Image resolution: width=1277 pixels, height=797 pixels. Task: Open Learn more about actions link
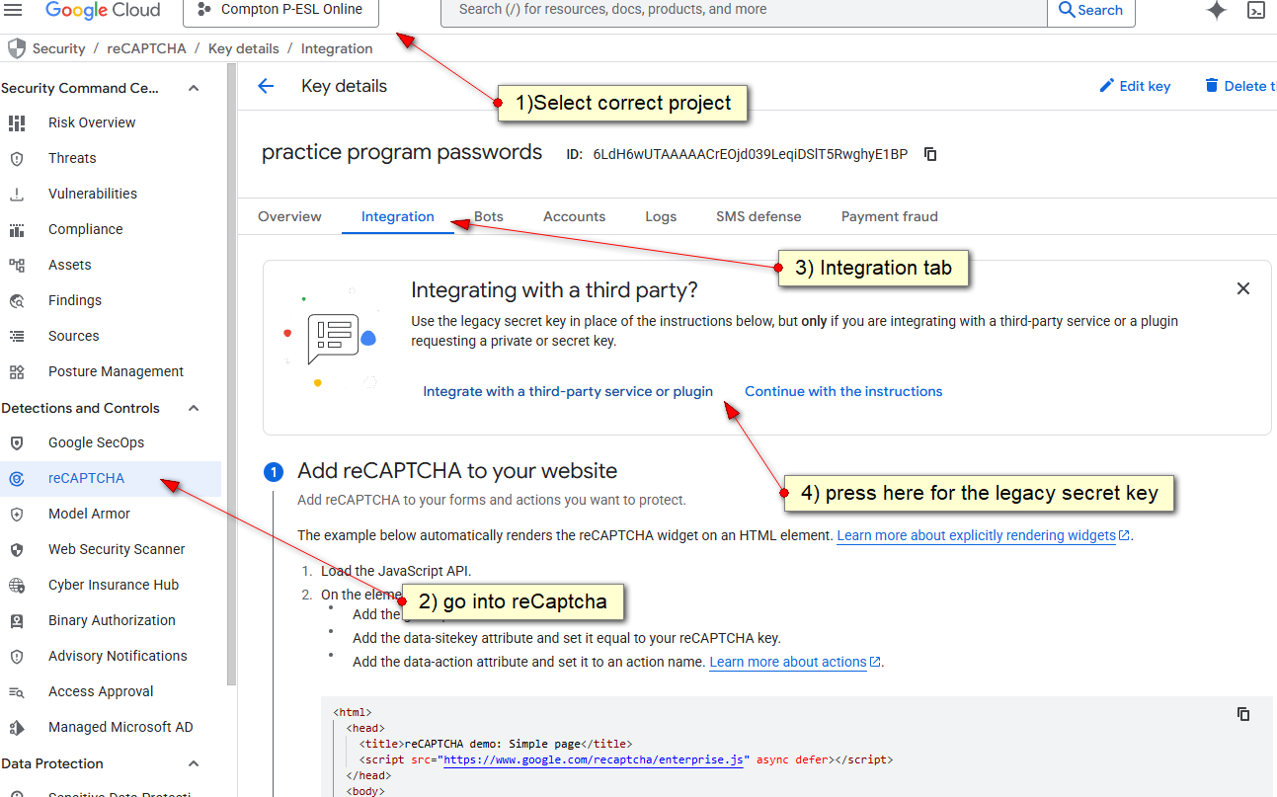tap(795, 662)
